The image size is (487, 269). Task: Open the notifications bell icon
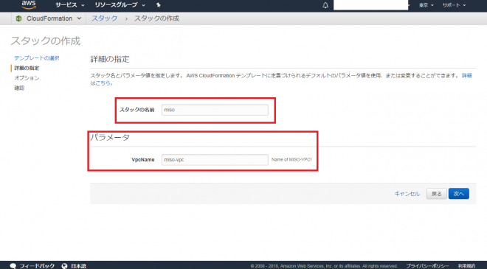[325, 5]
